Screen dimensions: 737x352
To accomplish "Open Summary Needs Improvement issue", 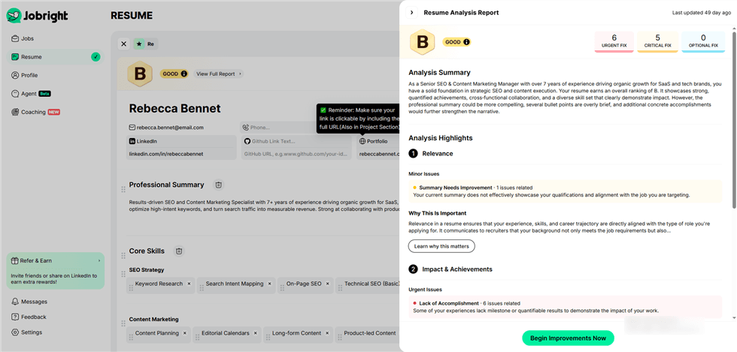I will (565, 191).
